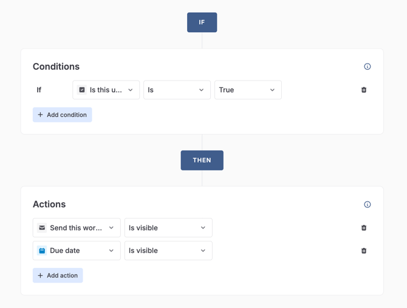Delete the 'Due date' action row
The image size is (407, 308).
[364, 250]
